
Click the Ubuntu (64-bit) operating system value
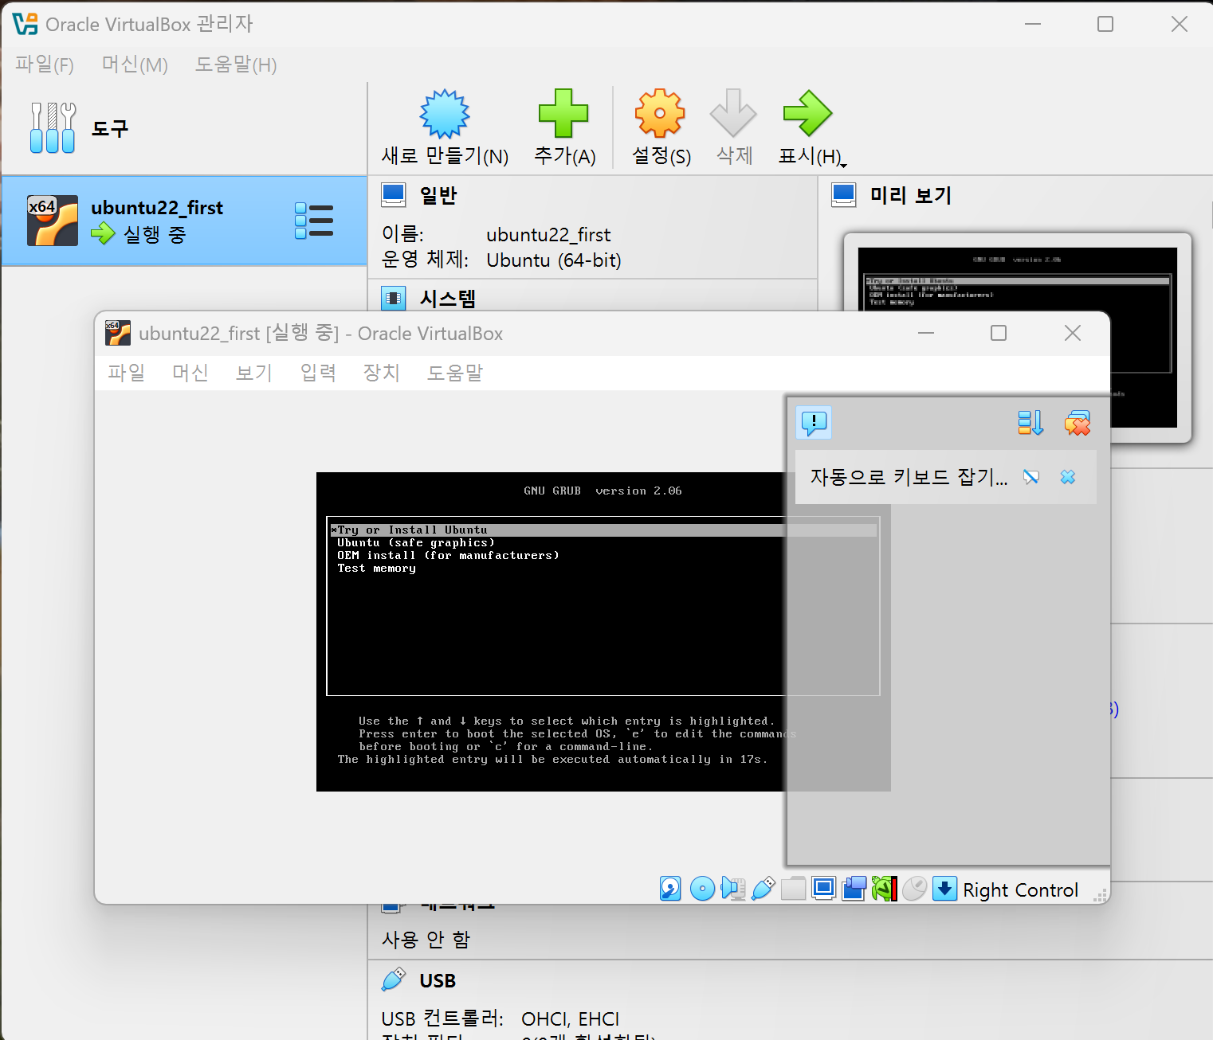(x=554, y=260)
